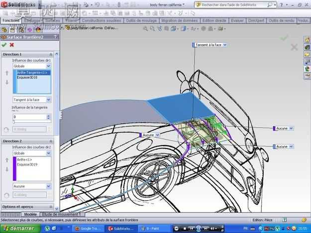Switch to the Outils de rendu tab
This screenshot has width=311, height=233.
[x=281, y=20]
